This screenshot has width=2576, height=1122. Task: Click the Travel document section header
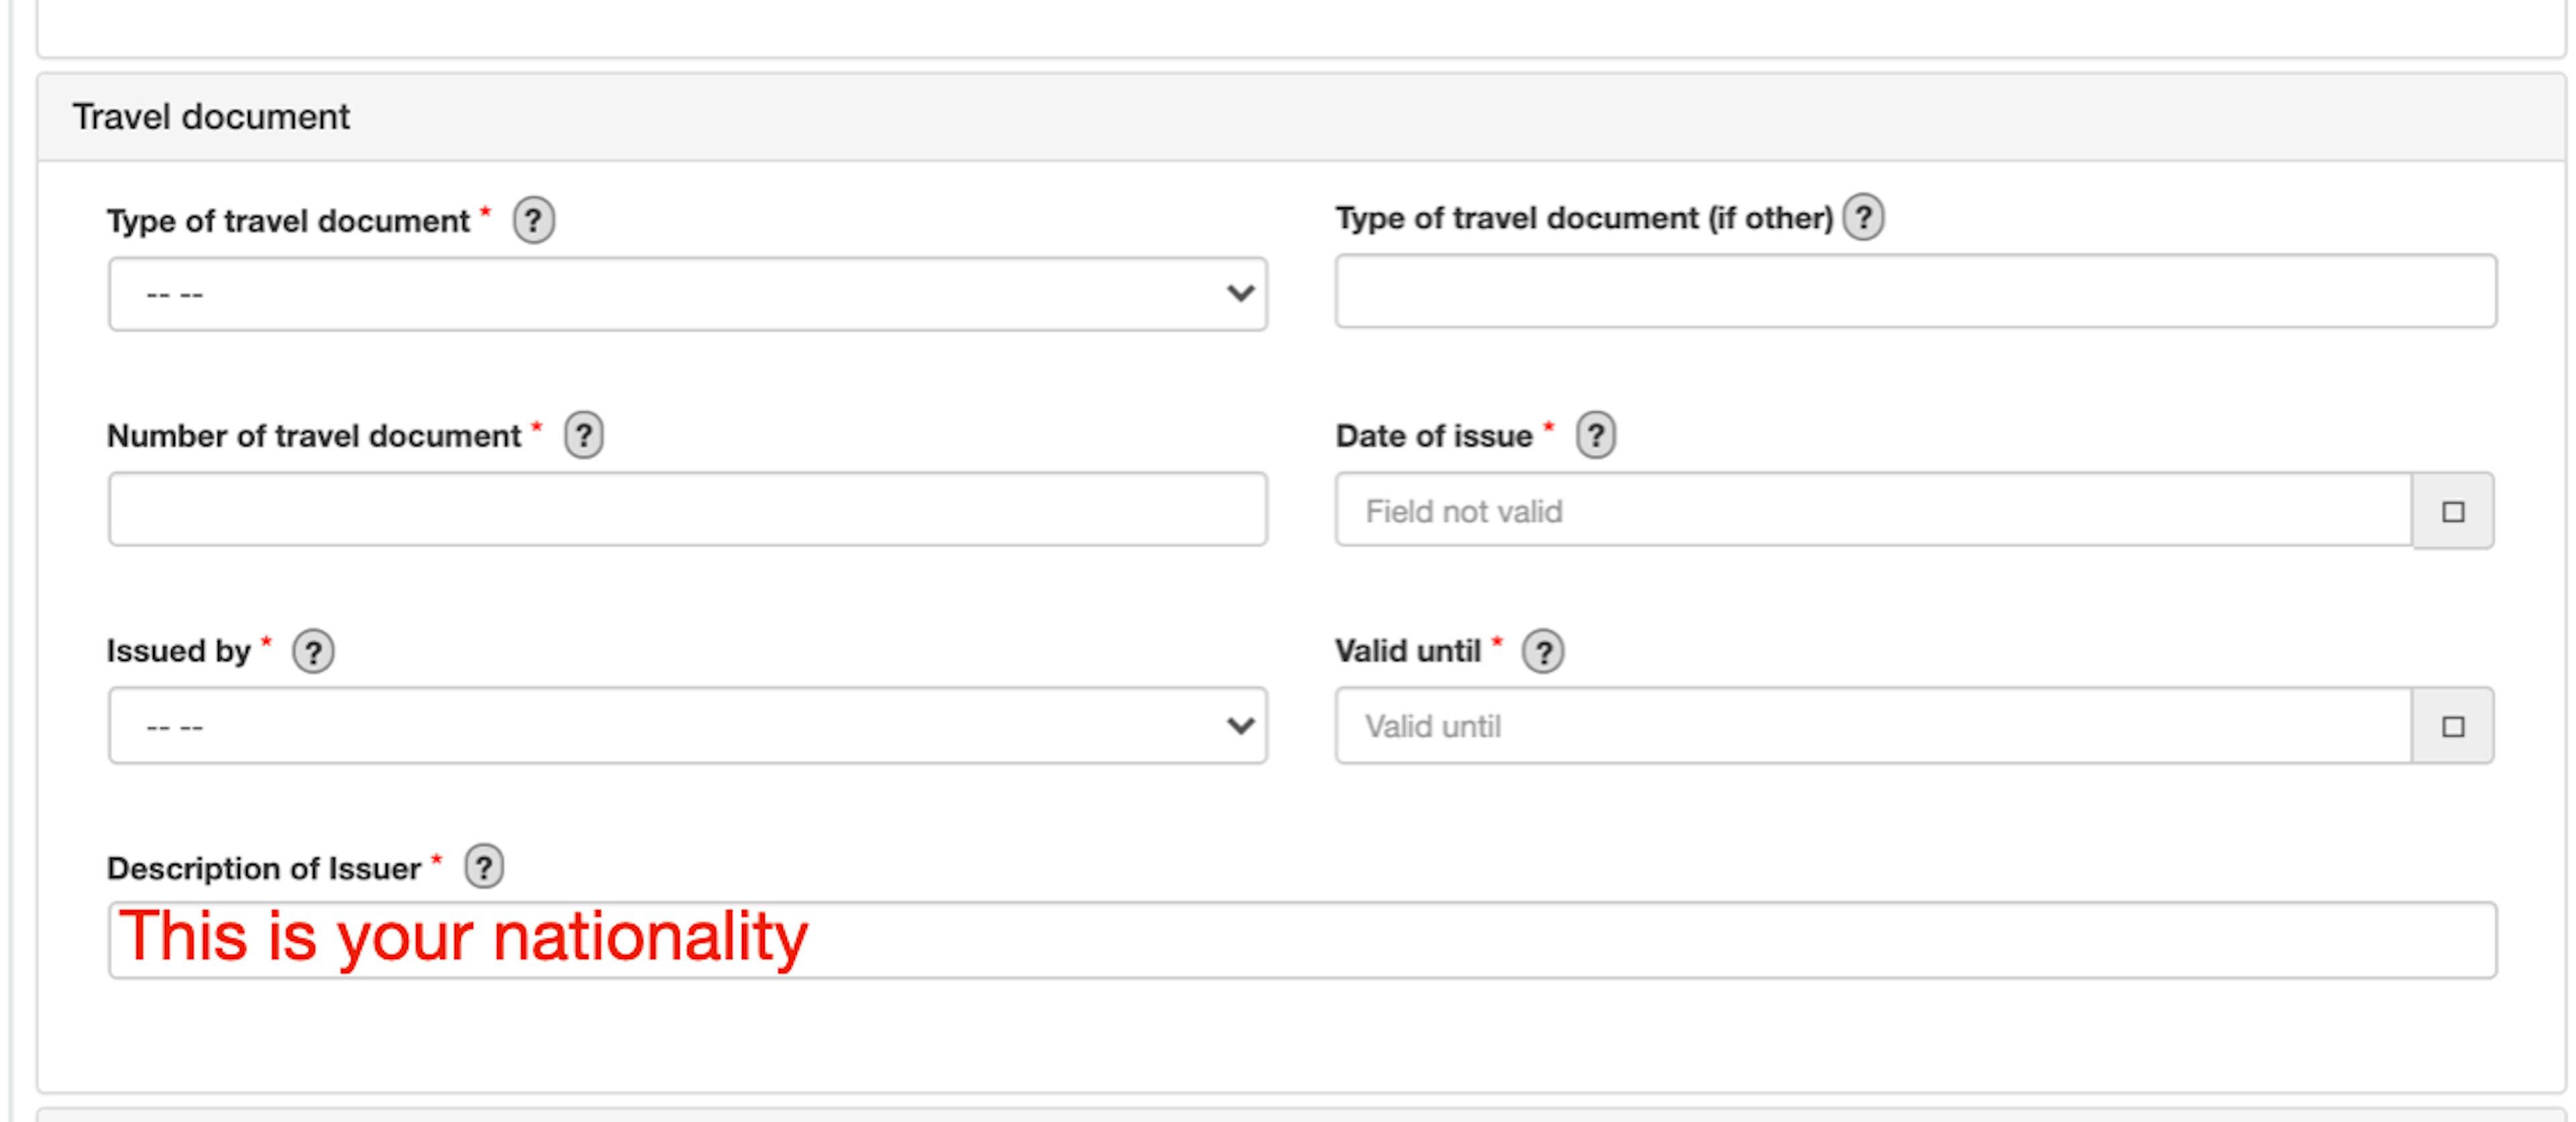click(1301, 117)
